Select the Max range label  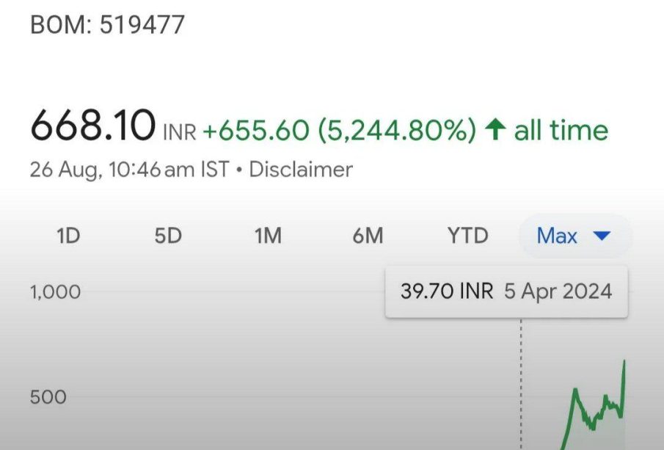(557, 236)
